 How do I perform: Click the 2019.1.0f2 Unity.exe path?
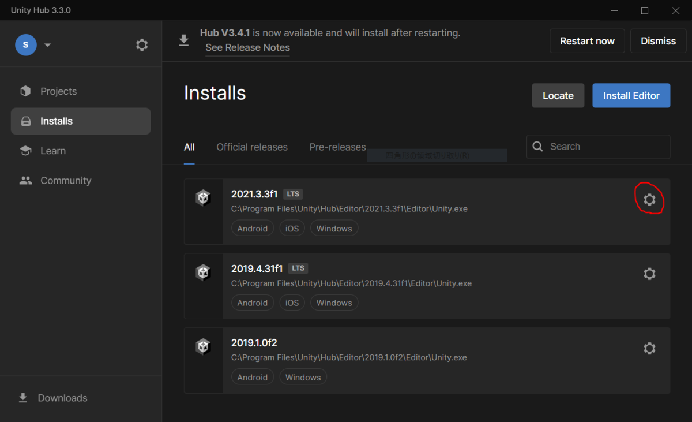click(349, 357)
